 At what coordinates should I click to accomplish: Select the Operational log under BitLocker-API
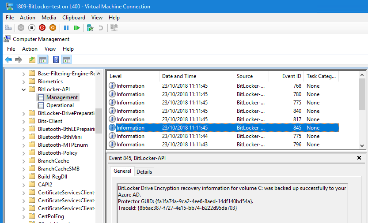pyautogui.click(x=60, y=105)
